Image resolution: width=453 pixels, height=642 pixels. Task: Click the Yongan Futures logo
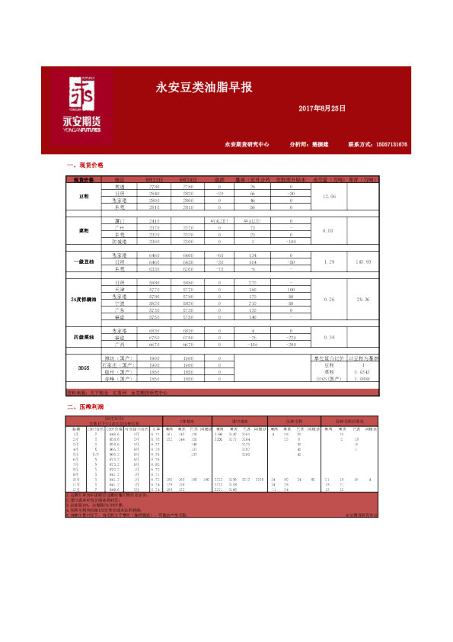click(82, 107)
